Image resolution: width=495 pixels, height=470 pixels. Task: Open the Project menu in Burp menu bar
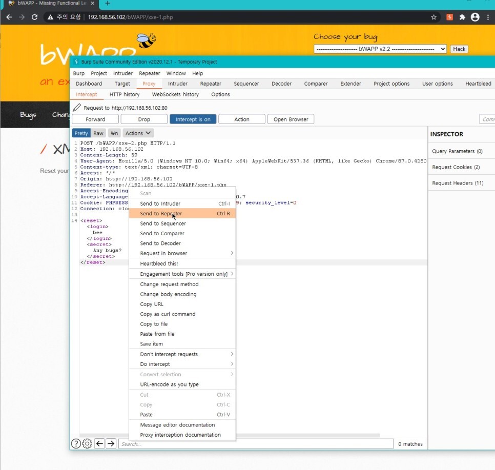tap(99, 73)
